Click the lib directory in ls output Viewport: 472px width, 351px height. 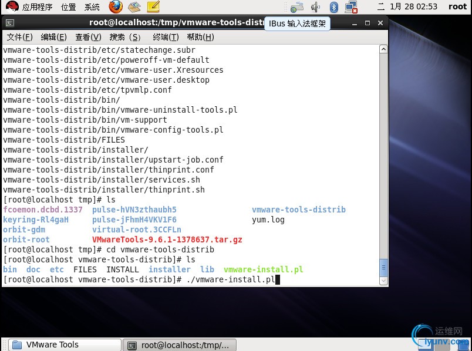[x=207, y=269]
